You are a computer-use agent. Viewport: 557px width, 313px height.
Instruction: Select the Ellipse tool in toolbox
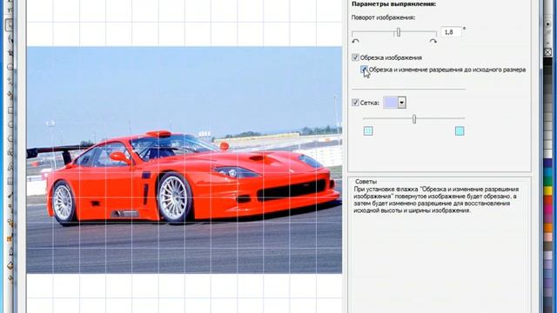pyautogui.click(x=10, y=125)
